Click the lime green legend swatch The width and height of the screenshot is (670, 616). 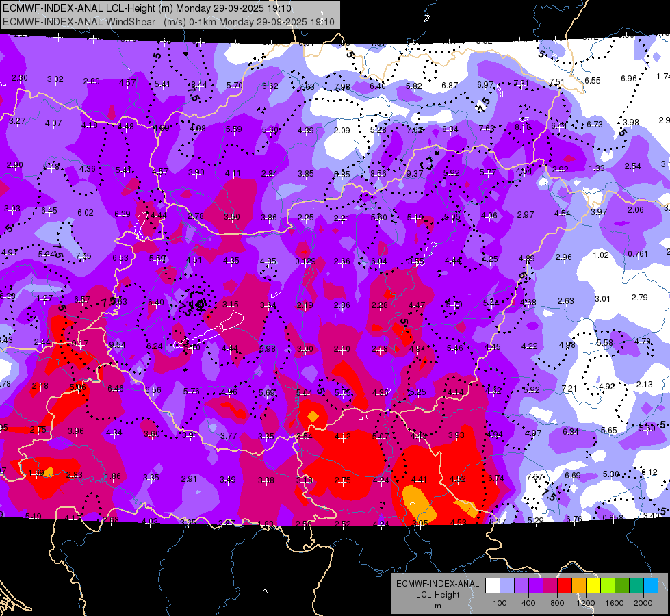(x=608, y=586)
